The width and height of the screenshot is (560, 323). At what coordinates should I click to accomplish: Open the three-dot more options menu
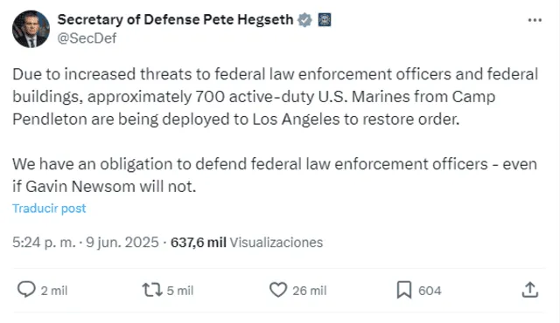click(x=535, y=20)
